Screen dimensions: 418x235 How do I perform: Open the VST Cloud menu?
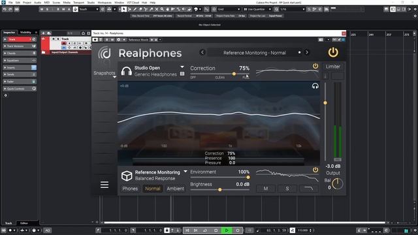133,3
